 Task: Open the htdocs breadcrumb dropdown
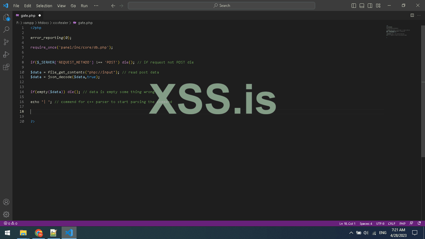(x=43, y=23)
